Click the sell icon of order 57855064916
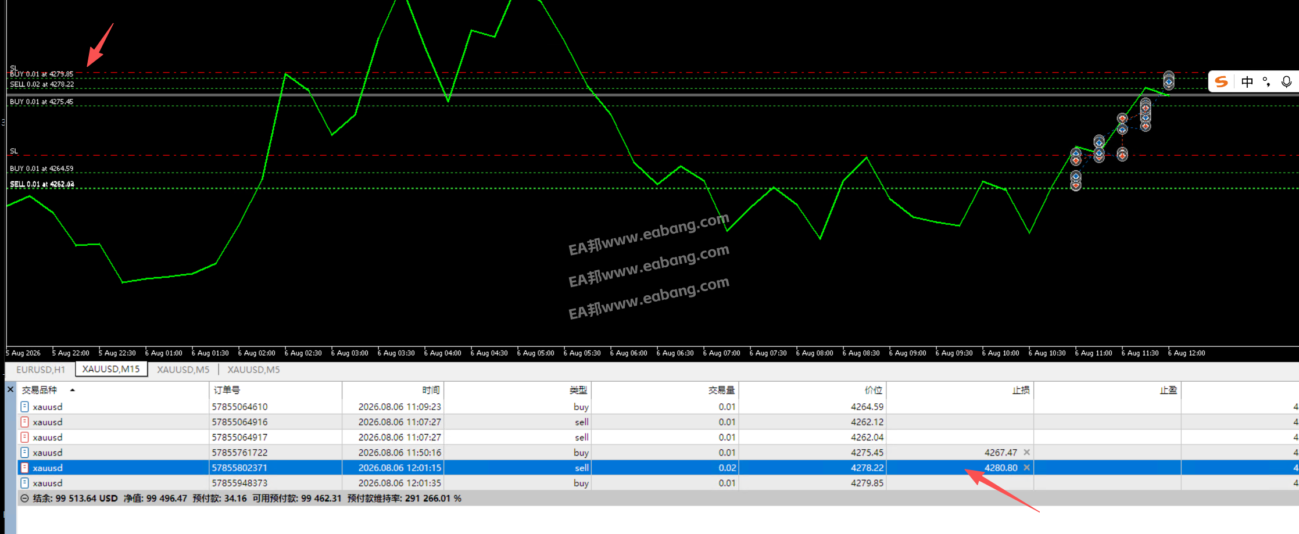Image resolution: width=1299 pixels, height=534 pixels. (x=24, y=422)
